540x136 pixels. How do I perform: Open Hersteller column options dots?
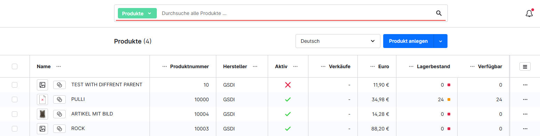pos(255,66)
